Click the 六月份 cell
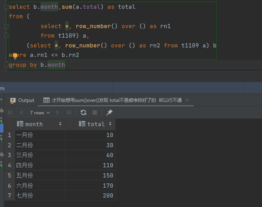The height and width of the screenshot is (207, 262). click(x=40, y=186)
